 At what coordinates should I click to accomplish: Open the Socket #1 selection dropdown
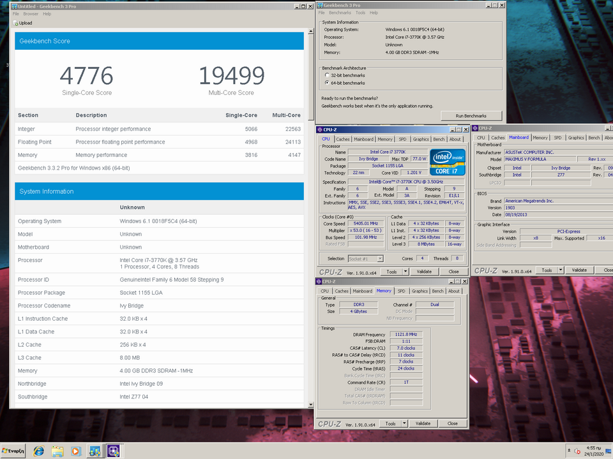[x=380, y=258]
